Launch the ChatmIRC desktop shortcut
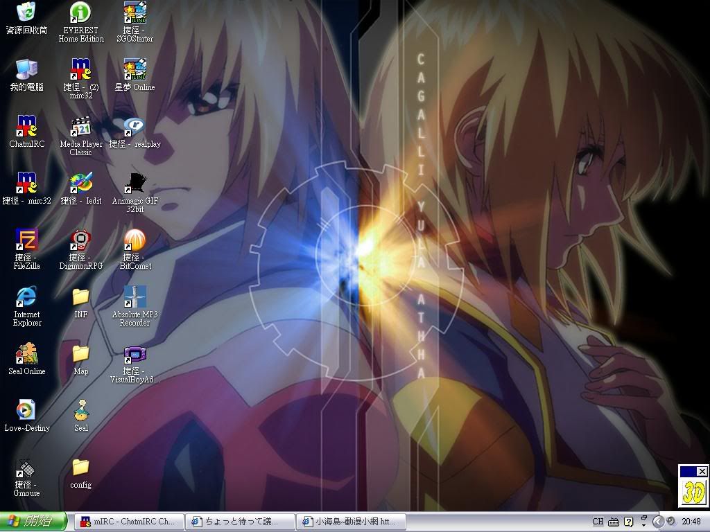Screen dimensions: 710x532 point(26,127)
